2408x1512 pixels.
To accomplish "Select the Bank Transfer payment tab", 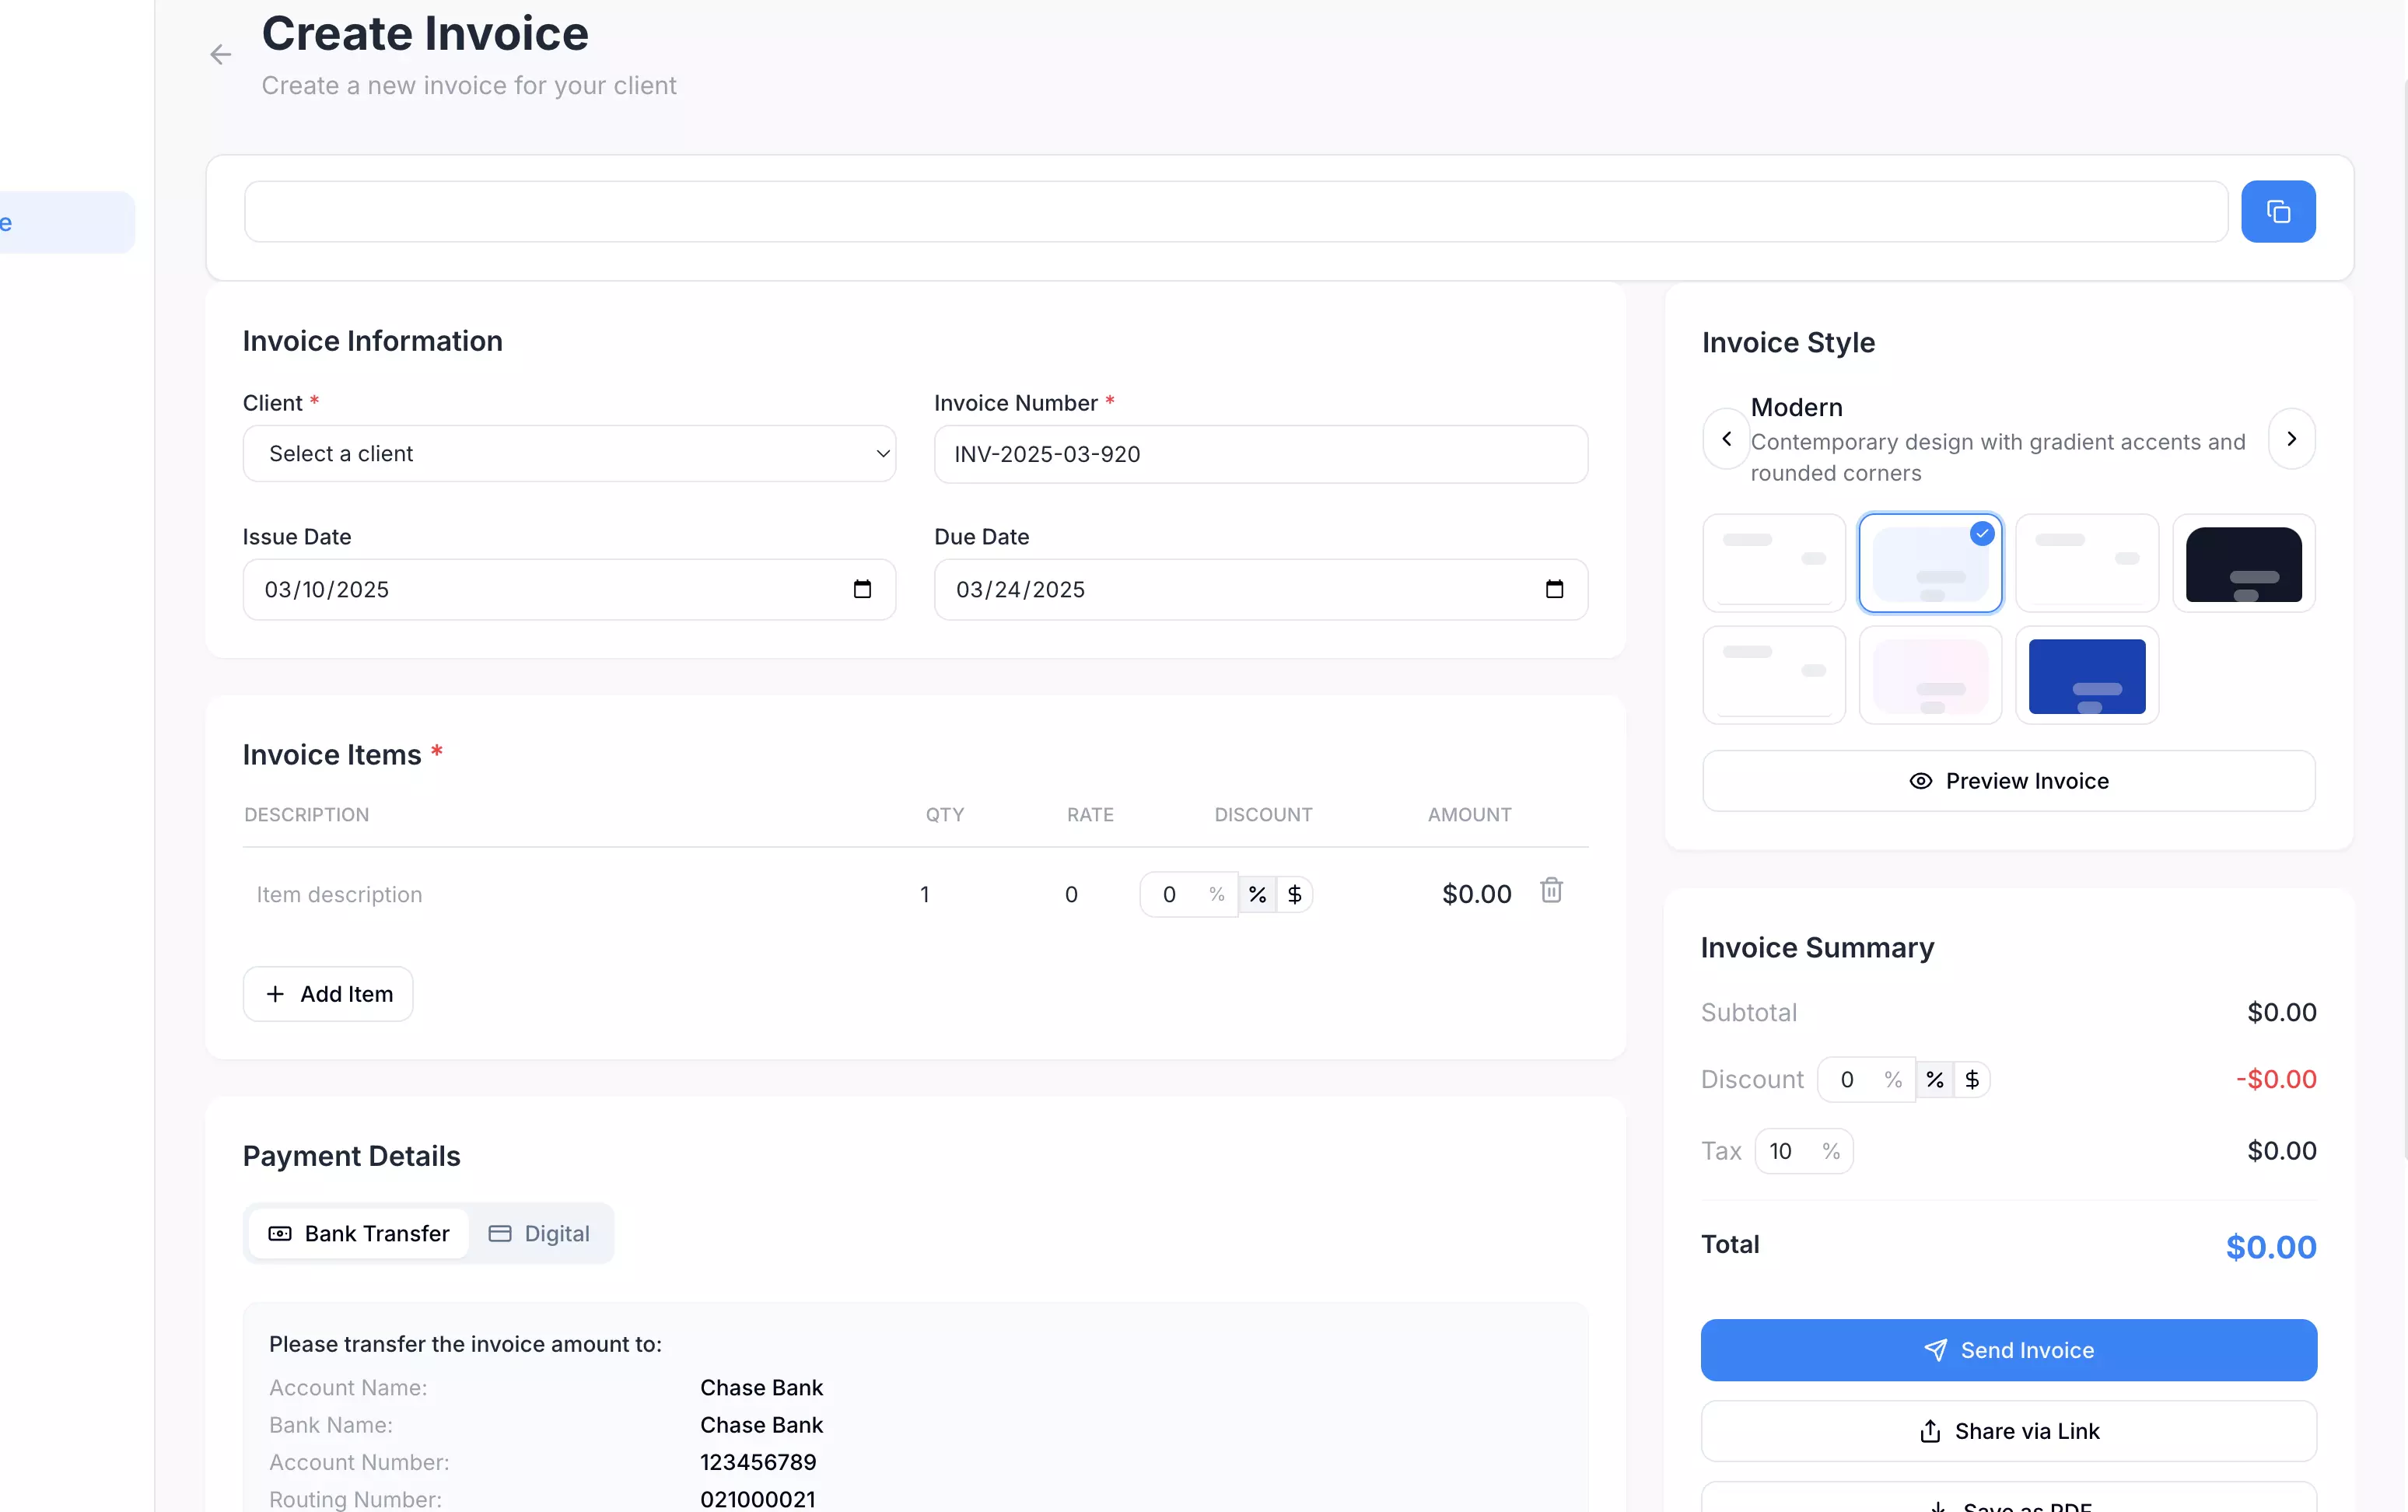I will [359, 1233].
